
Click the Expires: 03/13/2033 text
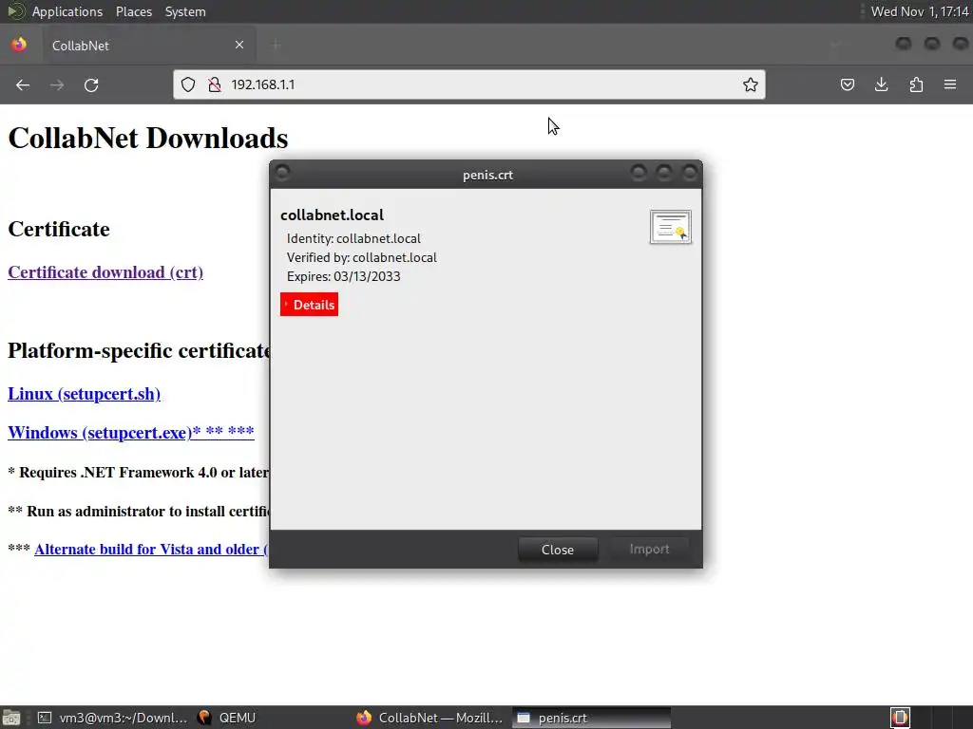click(343, 276)
